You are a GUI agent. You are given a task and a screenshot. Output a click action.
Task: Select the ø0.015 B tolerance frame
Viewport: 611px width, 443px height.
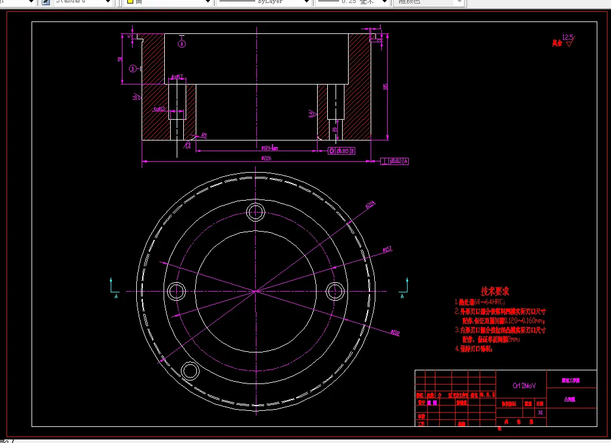point(341,151)
